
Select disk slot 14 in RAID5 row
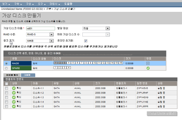click(x=112, y=63)
